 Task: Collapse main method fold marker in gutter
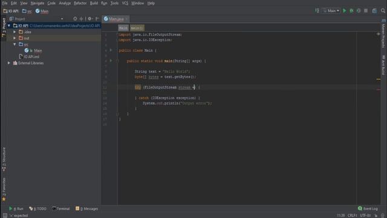pos(118,61)
